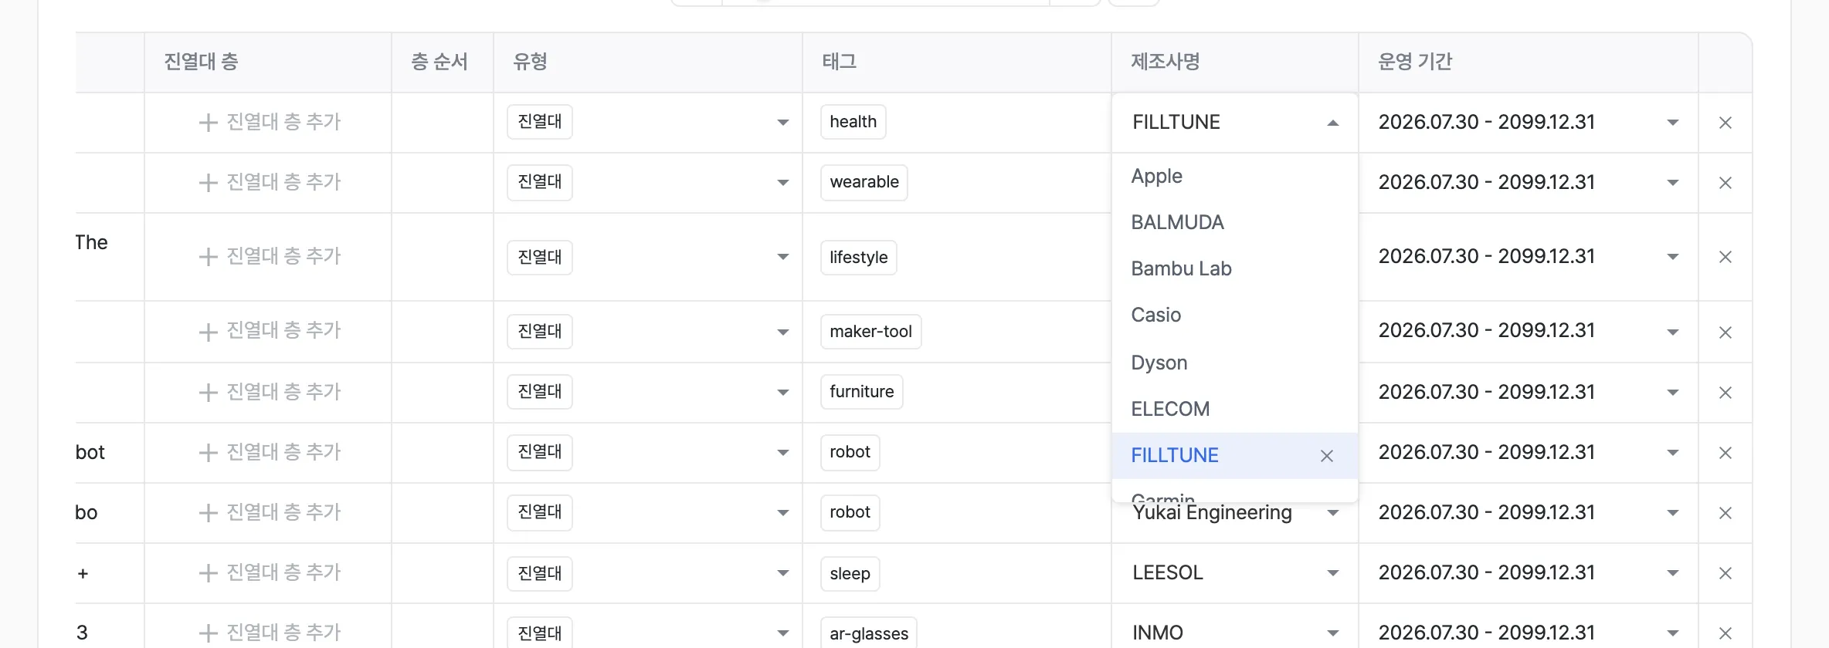This screenshot has height=648, width=1829.
Task: Remove the wearable row with its X icon
Action: point(1725,183)
